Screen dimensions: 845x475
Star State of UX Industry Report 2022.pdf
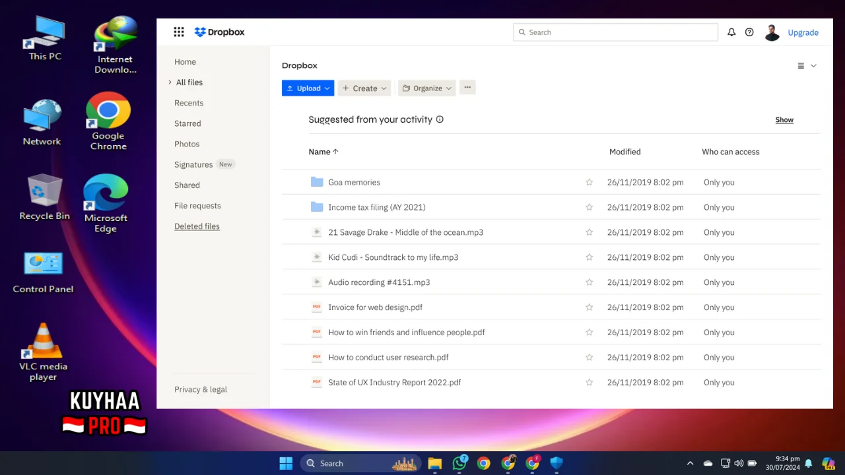coord(590,382)
